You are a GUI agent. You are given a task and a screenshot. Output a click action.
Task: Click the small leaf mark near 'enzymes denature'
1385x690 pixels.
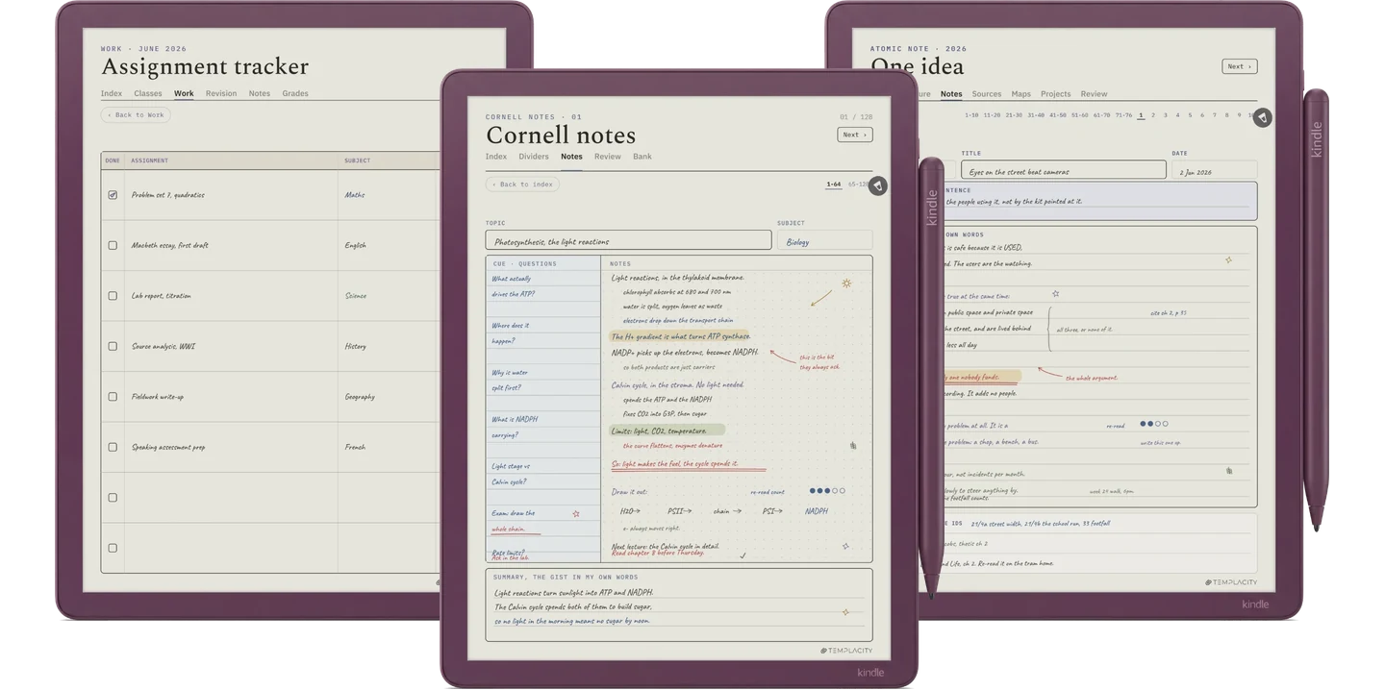click(x=853, y=446)
